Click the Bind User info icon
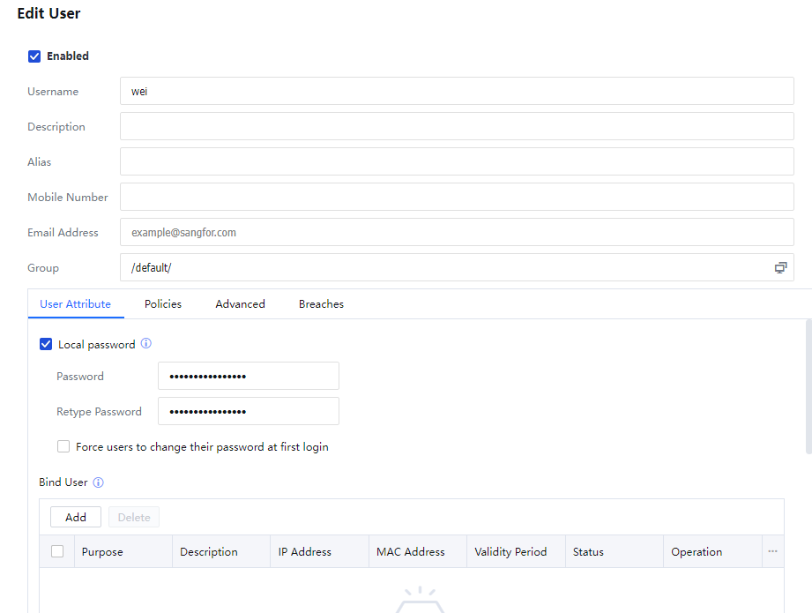 coord(98,482)
